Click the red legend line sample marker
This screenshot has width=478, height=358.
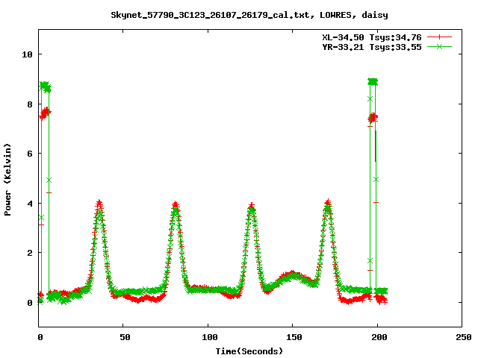(x=439, y=37)
